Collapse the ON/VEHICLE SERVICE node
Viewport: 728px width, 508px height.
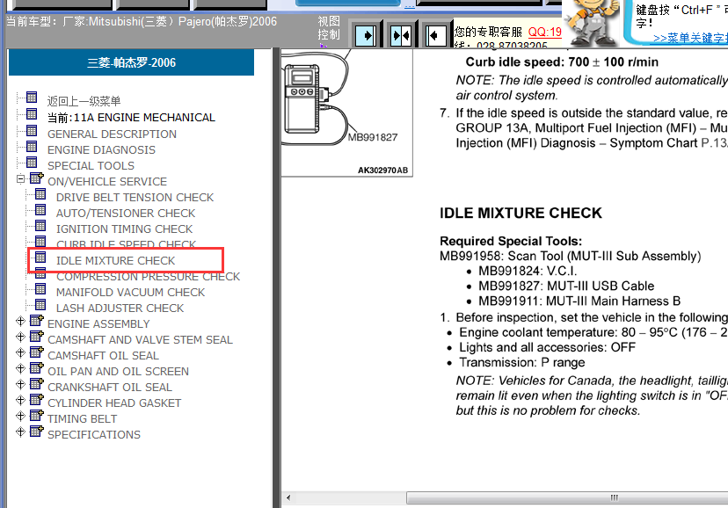[x=20, y=178]
